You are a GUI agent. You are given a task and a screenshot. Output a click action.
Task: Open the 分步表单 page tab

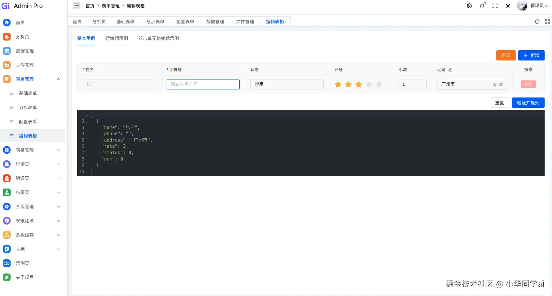[155, 22]
